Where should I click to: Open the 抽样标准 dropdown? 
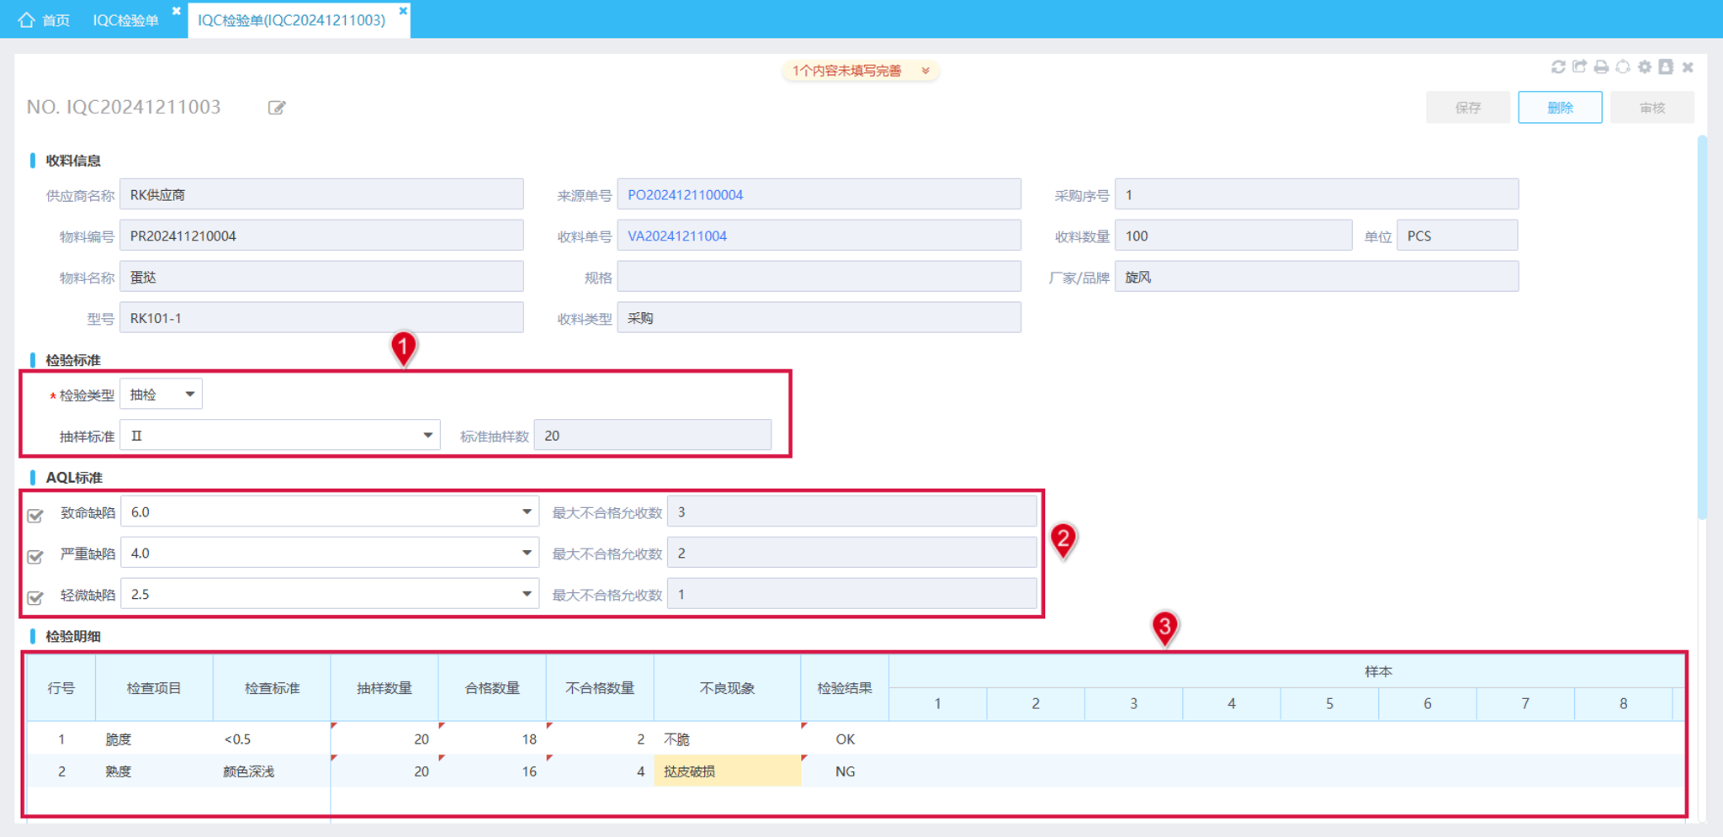click(x=280, y=436)
